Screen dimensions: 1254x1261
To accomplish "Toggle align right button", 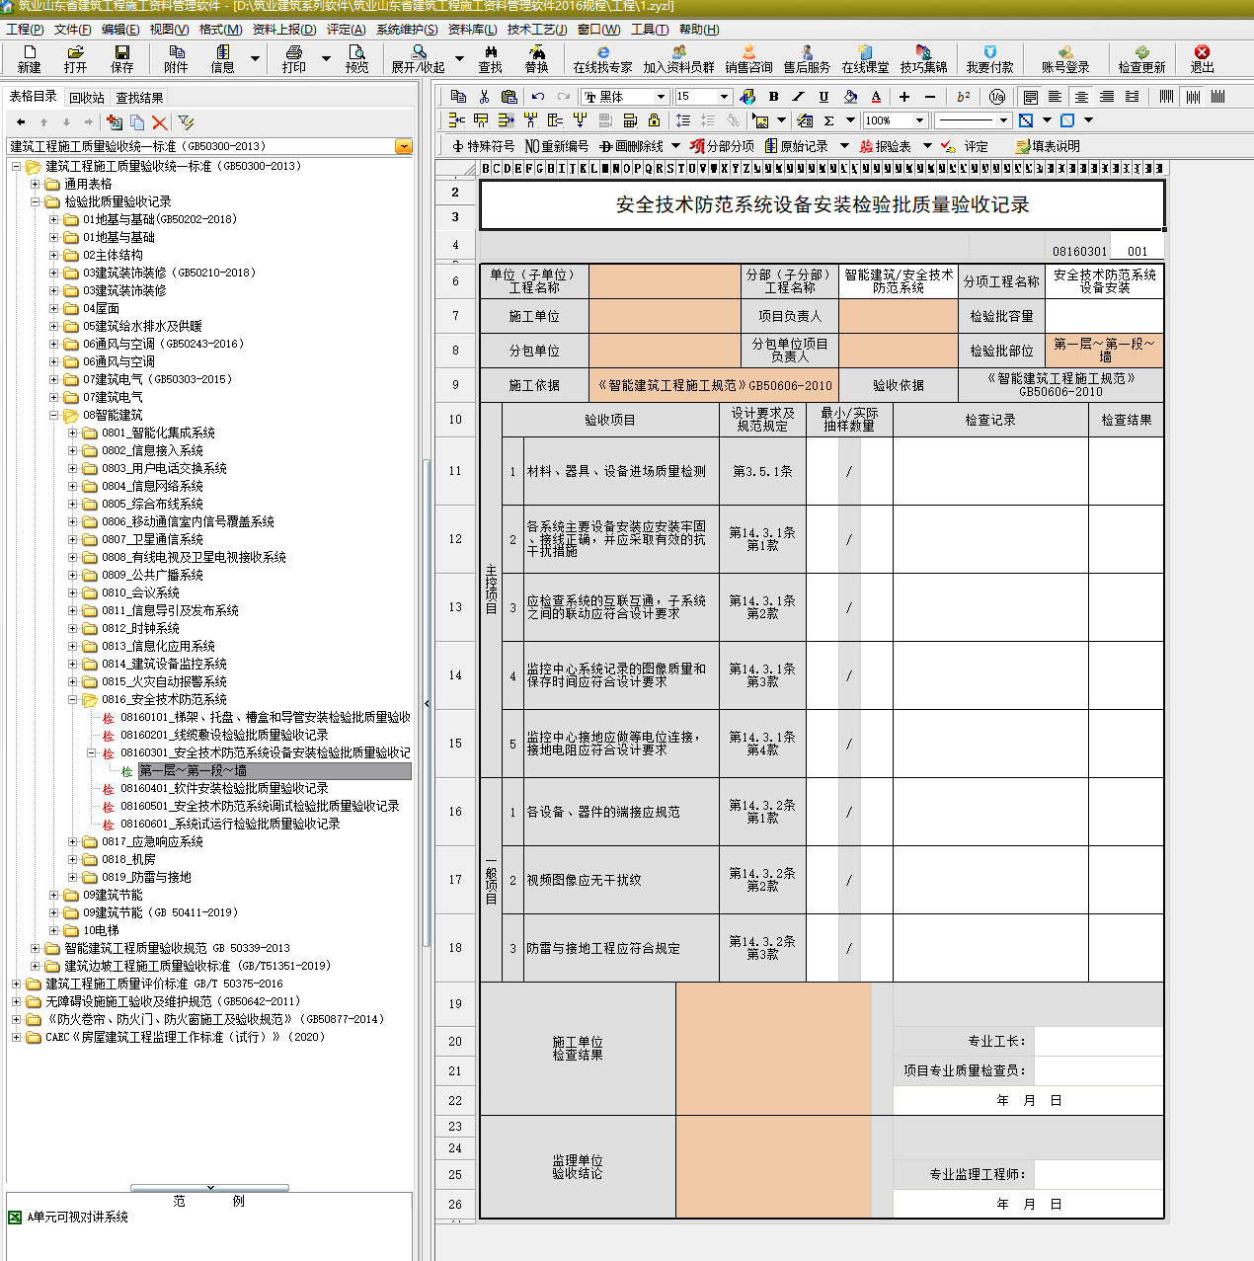I will tap(1107, 96).
